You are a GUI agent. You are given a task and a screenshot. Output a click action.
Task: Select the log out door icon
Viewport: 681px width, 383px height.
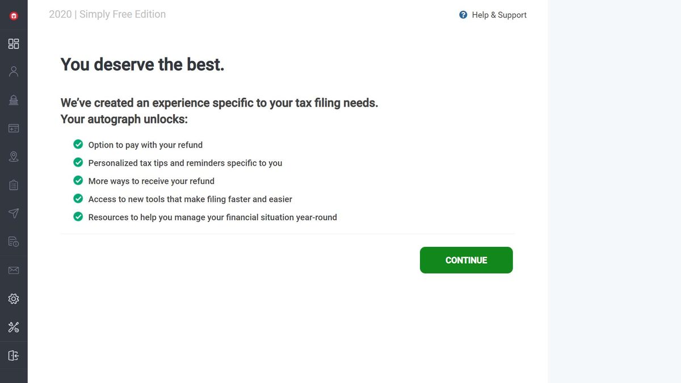point(13,355)
